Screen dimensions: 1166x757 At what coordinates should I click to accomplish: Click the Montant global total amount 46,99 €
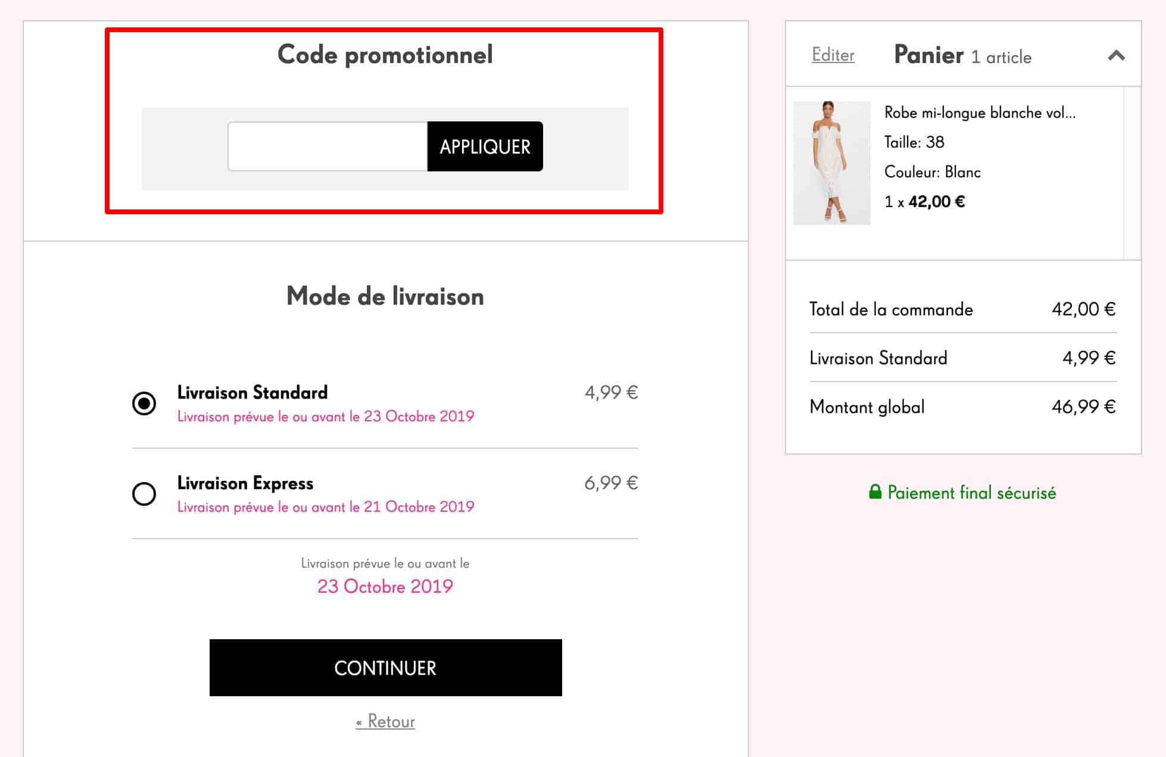click(x=1083, y=406)
